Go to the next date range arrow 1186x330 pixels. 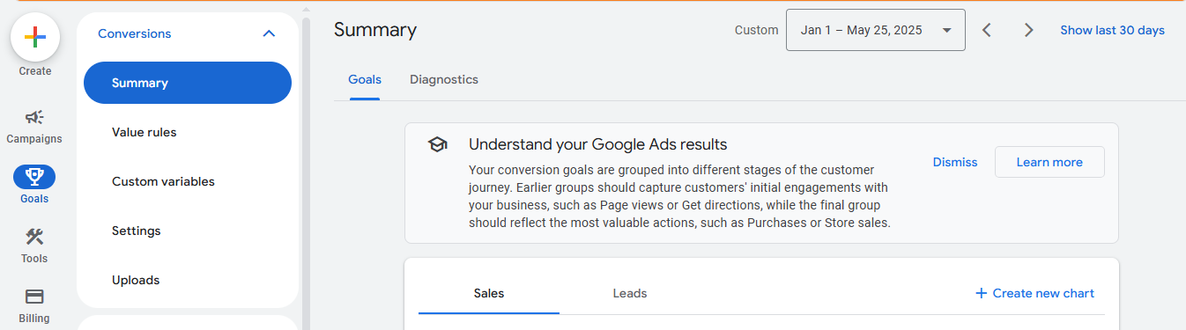tap(1028, 30)
